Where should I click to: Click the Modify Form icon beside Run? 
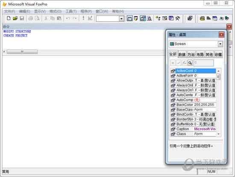coord(90,18)
